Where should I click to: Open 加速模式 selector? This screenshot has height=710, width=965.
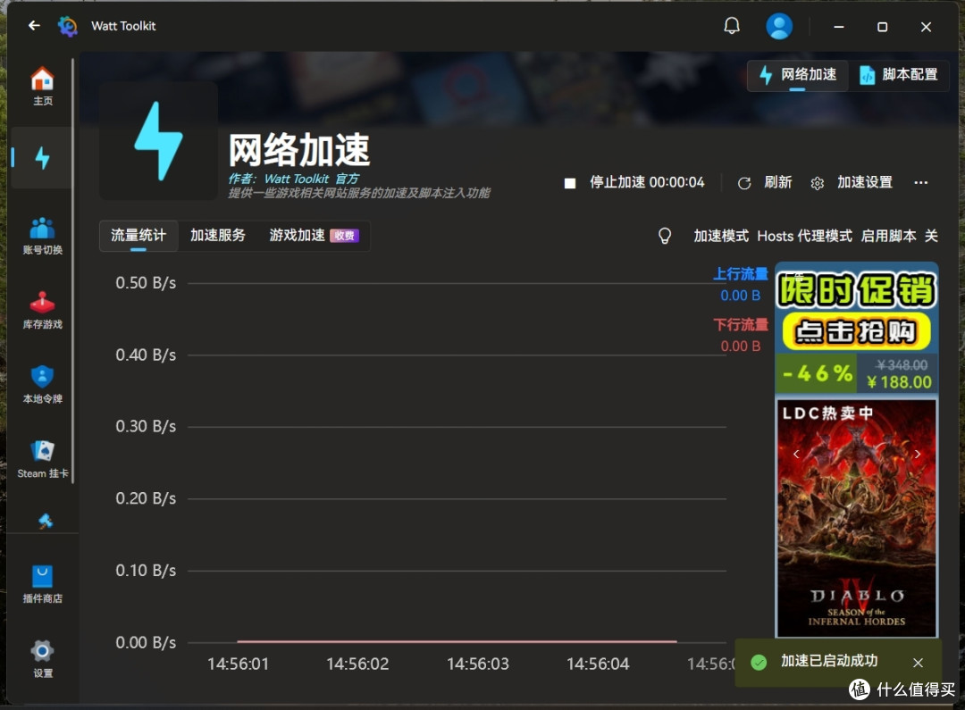tap(720, 236)
